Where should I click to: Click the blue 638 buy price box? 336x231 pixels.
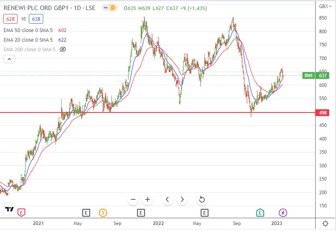[36, 19]
